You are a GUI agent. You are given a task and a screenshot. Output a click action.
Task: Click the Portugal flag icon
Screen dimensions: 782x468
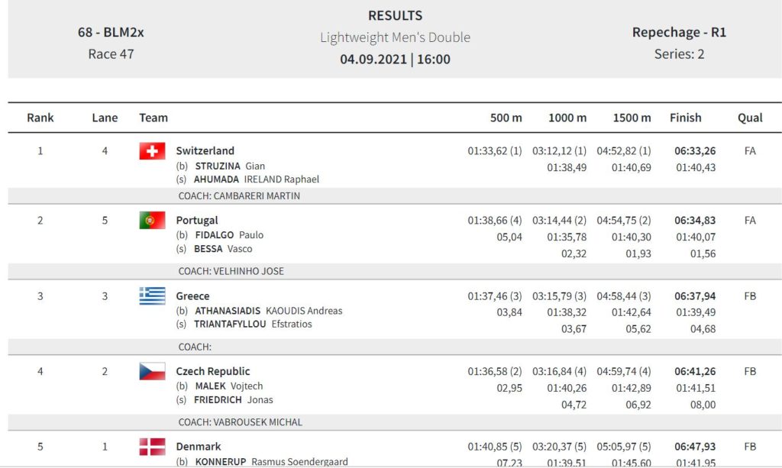coord(152,221)
